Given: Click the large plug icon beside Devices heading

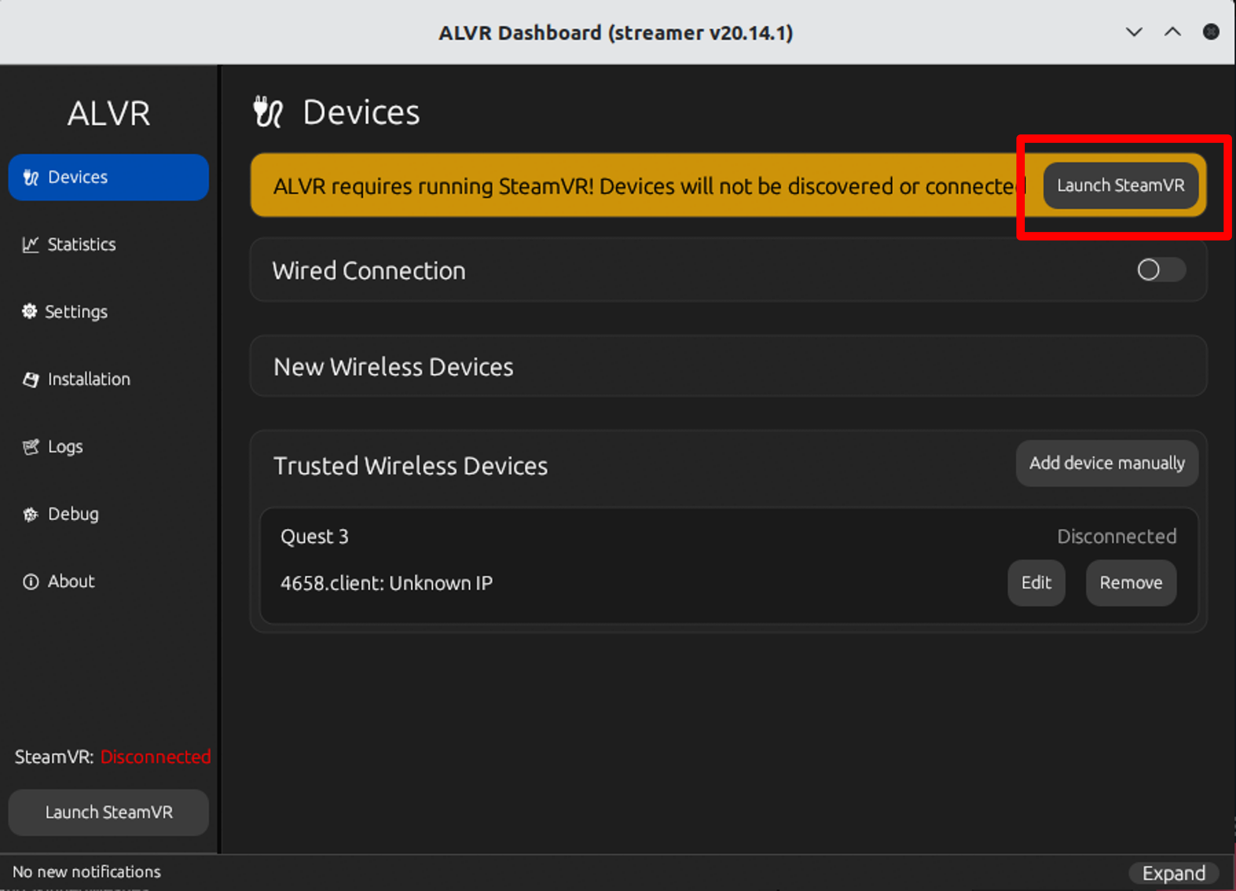Looking at the screenshot, I should coord(268,112).
